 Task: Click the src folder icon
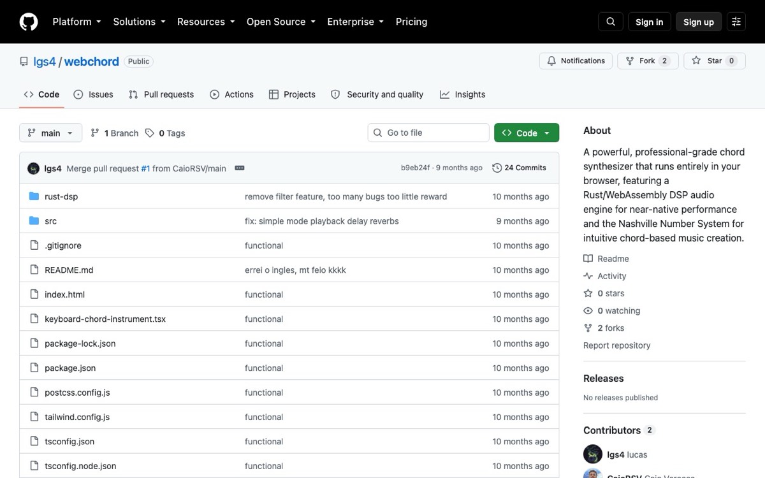coord(34,221)
